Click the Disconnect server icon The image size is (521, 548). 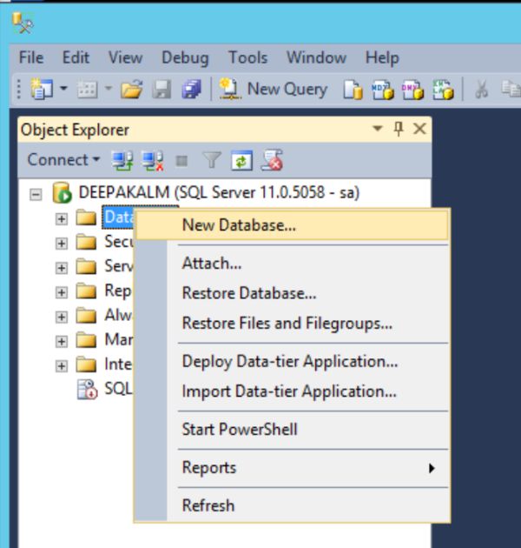[x=153, y=161]
